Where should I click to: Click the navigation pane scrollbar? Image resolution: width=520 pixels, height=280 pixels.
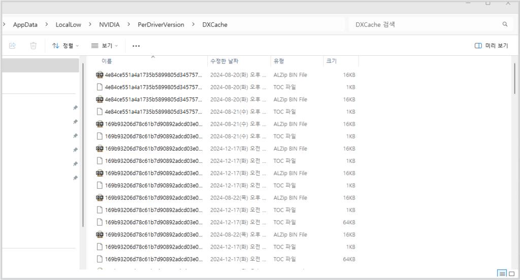click(x=83, y=145)
